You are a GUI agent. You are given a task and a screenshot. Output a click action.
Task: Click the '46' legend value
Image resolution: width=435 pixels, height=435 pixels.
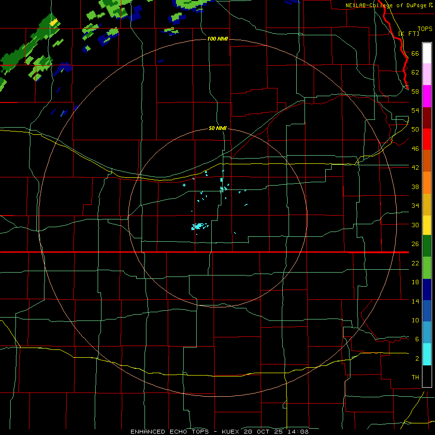(x=415, y=148)
